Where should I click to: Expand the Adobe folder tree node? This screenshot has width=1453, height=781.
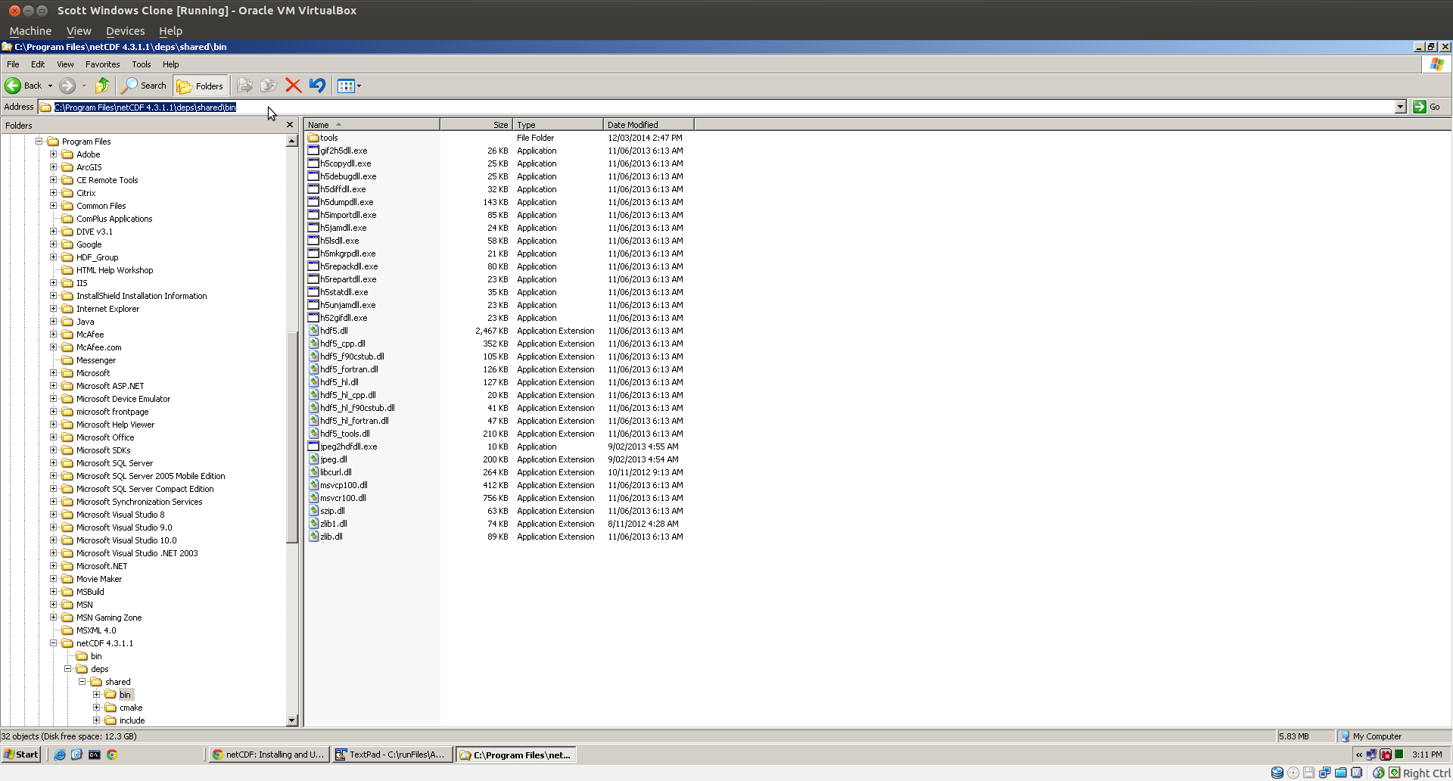(x=54, y=154)
